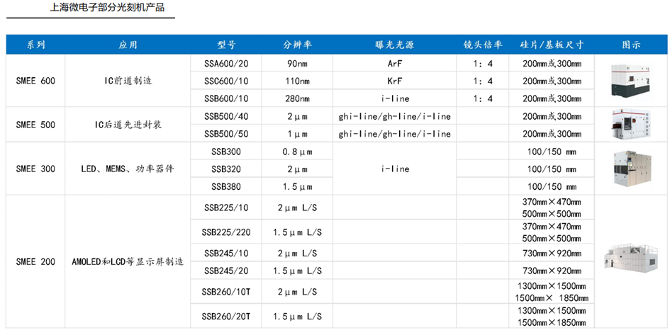
Task: Click the SMEE 300 machine image
Action: coord(632,169)
